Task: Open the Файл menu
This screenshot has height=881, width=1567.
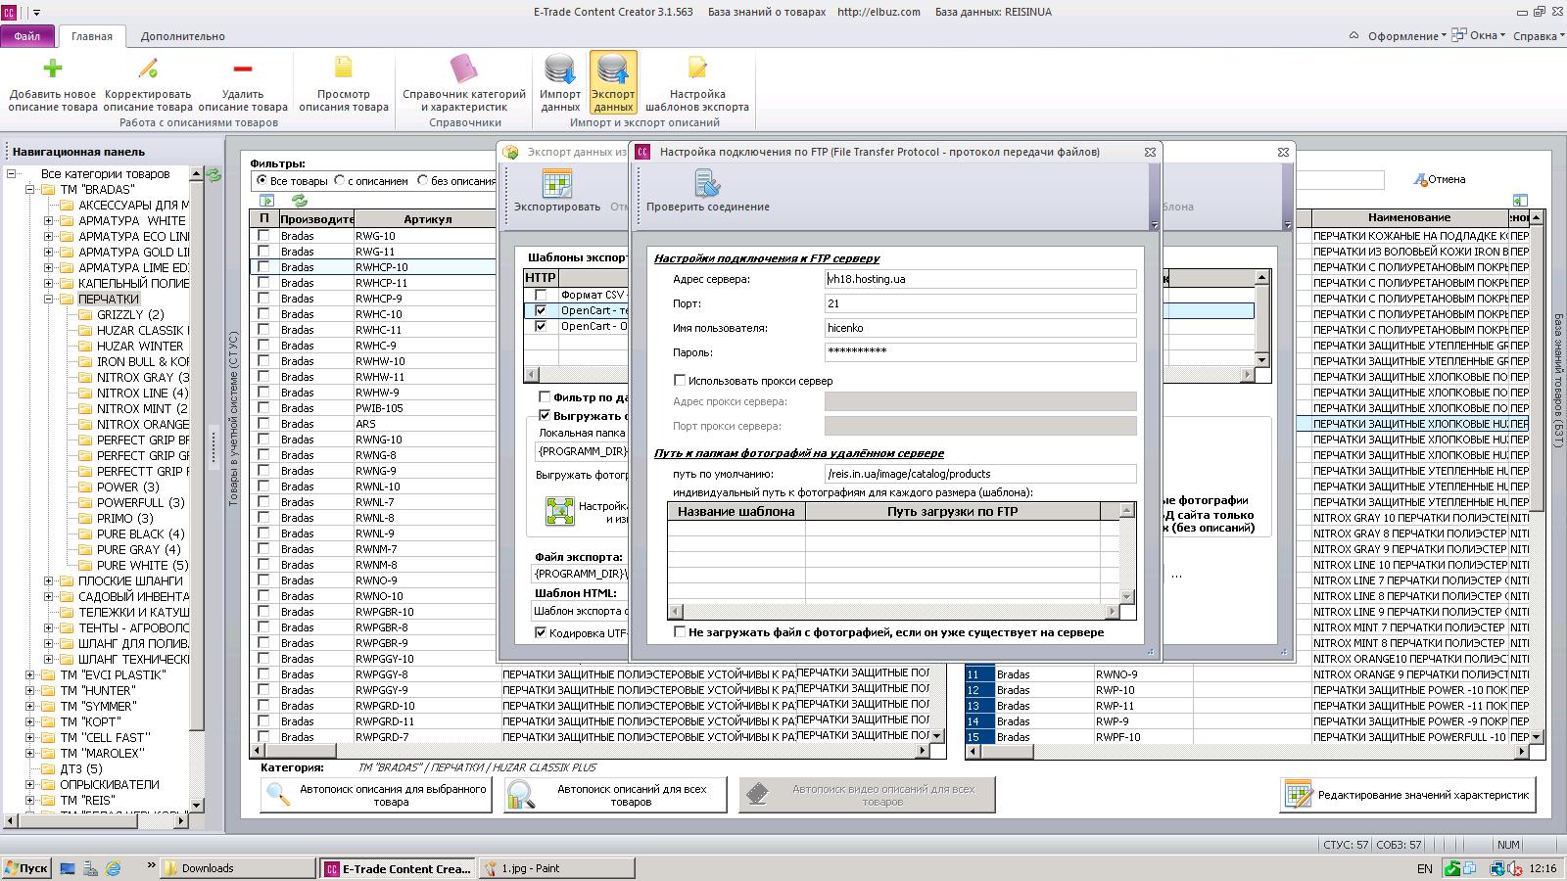Action: click(27, 36)
